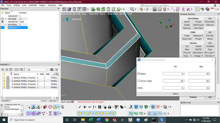The height and width of the screenshot is (123, 220).
Task: Click the cyan Fillets color swatch
Action: click(67, 19)
